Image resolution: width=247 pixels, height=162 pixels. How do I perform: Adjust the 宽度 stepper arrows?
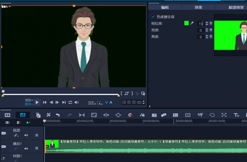pos(207,30)
